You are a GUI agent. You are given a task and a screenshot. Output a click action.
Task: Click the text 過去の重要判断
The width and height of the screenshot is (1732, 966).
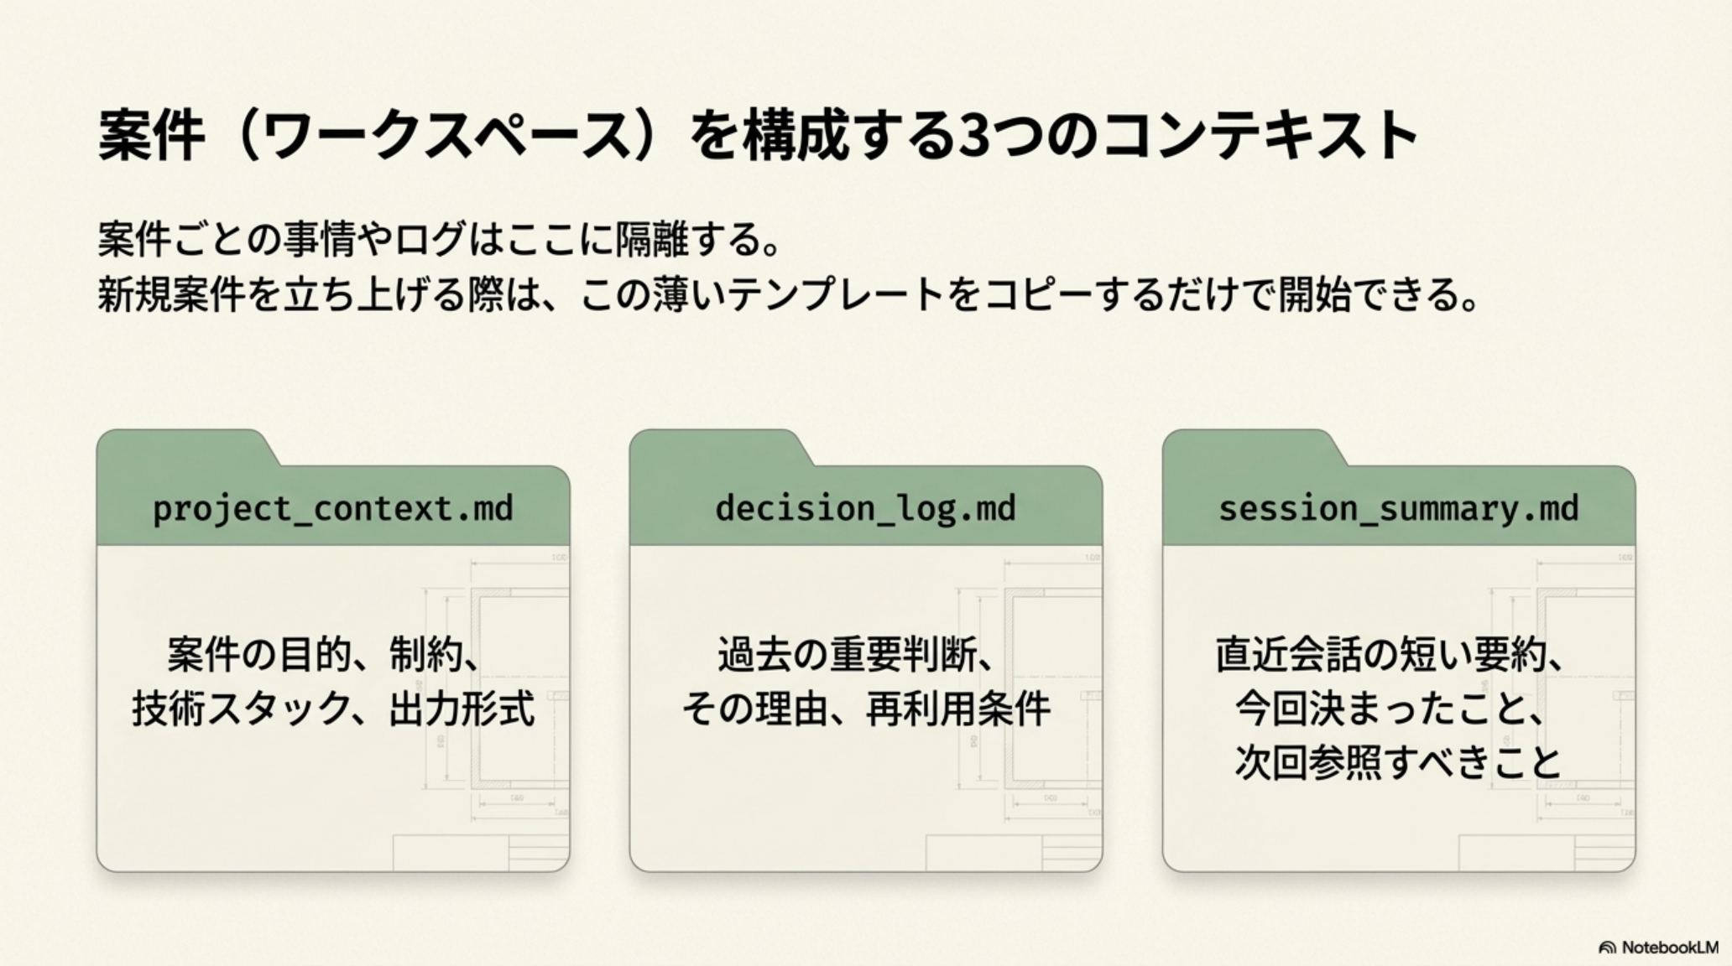(x=856, y=654)
